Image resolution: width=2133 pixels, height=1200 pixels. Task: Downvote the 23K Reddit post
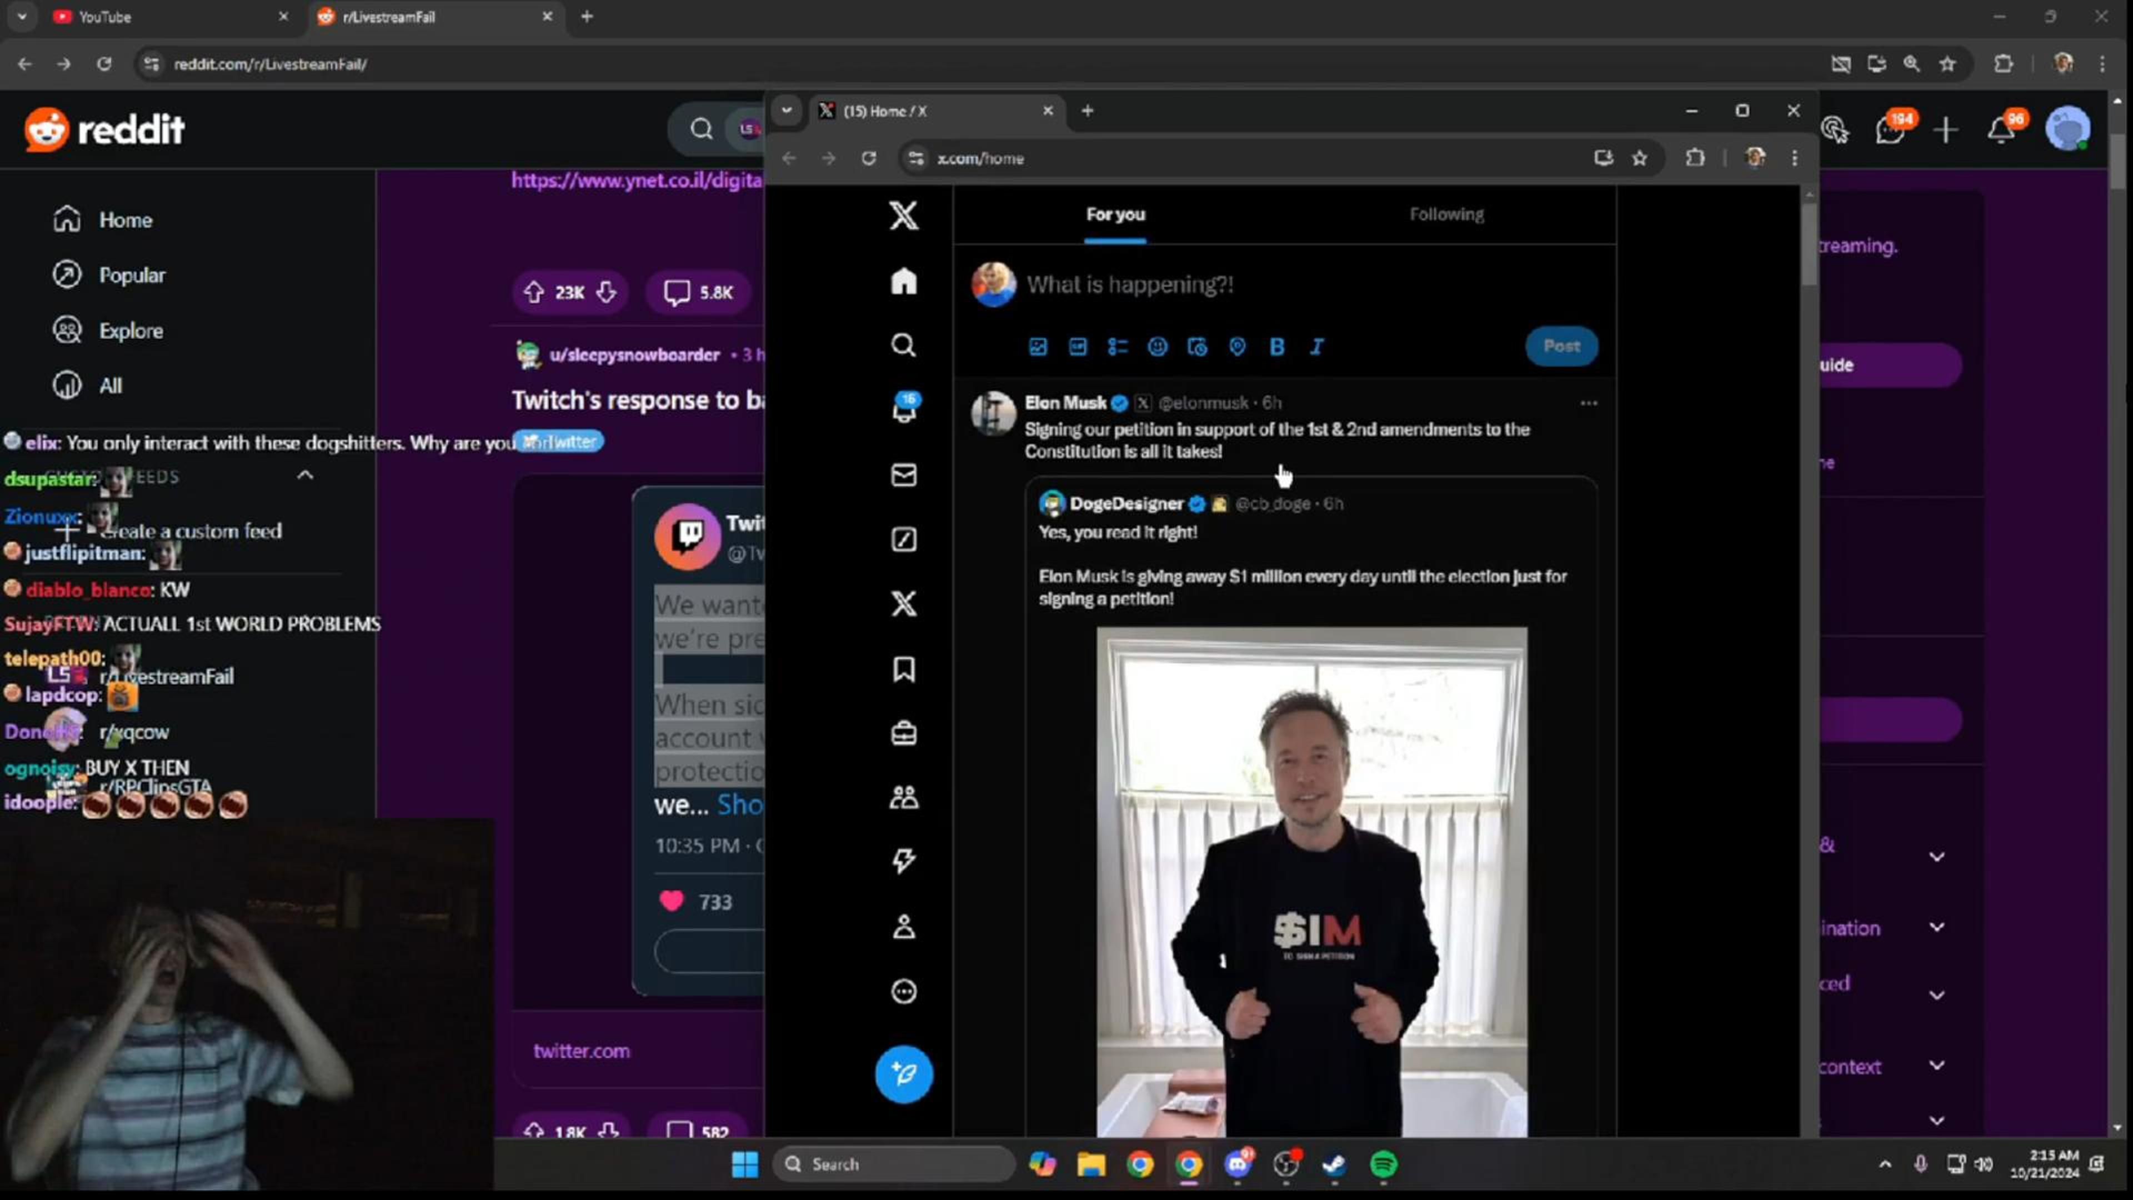point(607,292)
